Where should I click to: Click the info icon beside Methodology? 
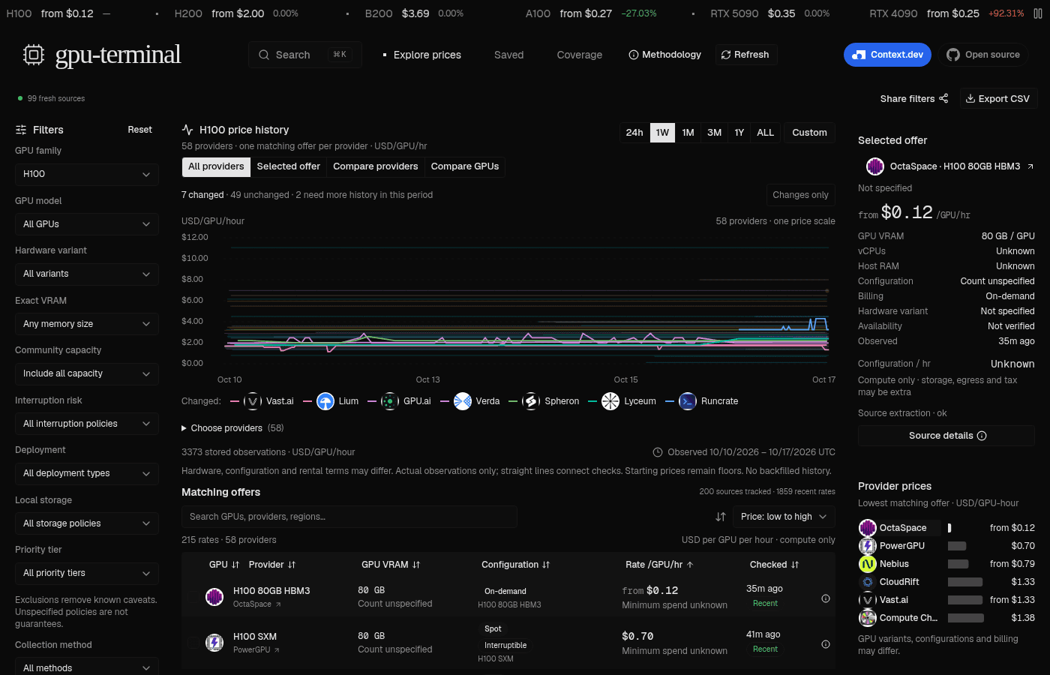[x=634, y=55]
